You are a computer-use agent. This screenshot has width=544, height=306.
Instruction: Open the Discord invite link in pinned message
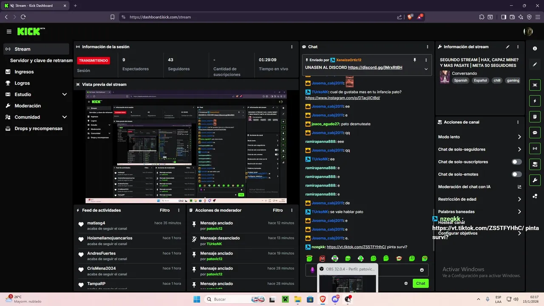click(375, 68)
